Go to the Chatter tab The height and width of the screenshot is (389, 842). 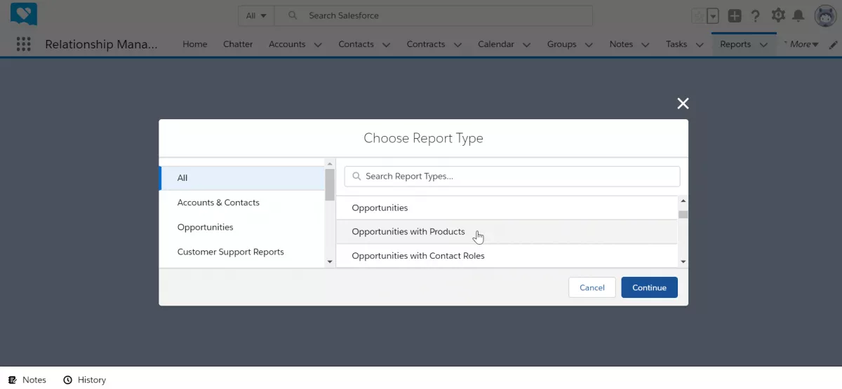pyautogui.click(x=238, y=44)
